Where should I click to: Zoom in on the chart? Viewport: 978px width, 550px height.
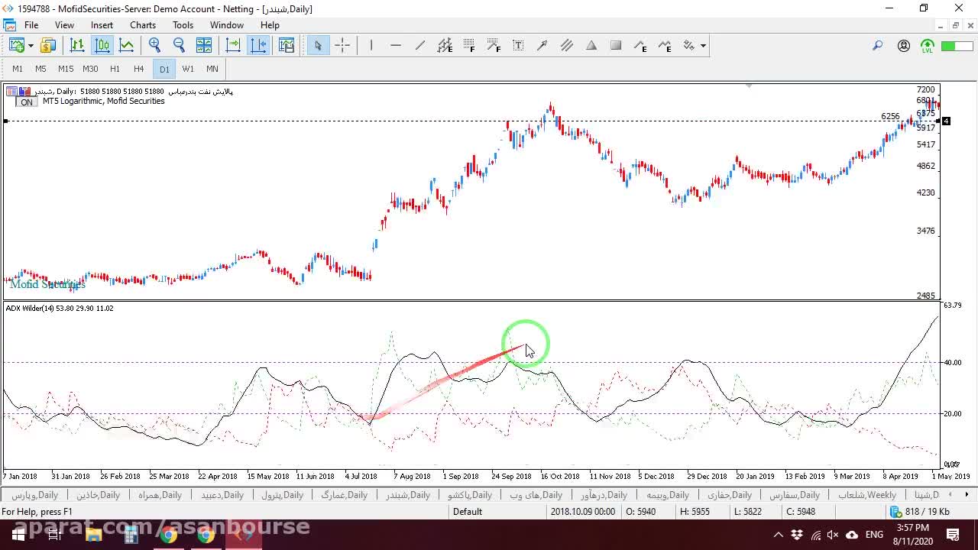click(x=154, y=46)
